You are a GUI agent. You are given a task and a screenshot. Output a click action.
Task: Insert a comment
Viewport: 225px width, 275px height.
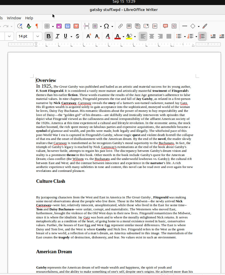(x=165, y=26)
